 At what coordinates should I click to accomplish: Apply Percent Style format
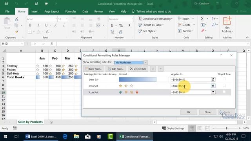coord(121,25)
